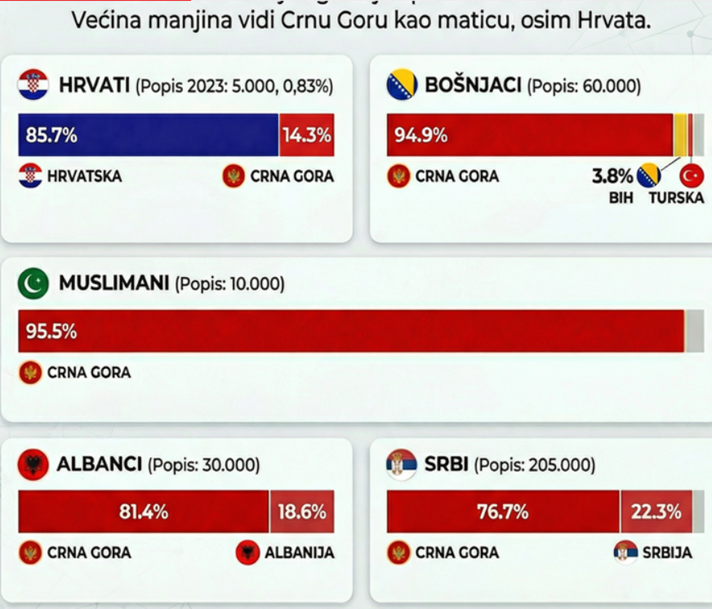Click the 22.3% segment of Srbi bar
Image resolution: width=712 pixels, height=609 pixels.
(656, 512)
